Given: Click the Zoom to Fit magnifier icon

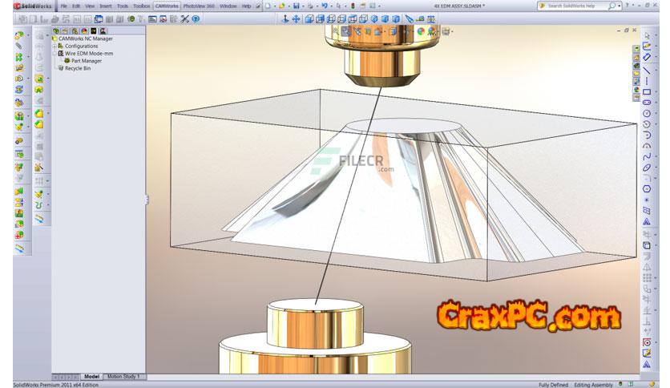Looking at the screenshot, I should pyautogui.click(x=337, y=30).
